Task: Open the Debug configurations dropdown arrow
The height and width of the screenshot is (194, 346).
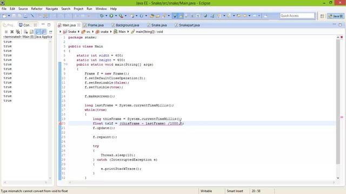Action: click(x=106, y=16)
